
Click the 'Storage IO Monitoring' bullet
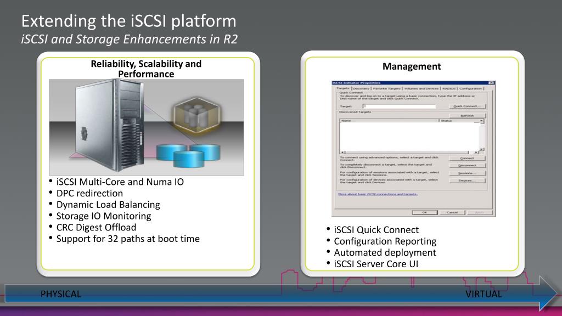coord(104,216)
